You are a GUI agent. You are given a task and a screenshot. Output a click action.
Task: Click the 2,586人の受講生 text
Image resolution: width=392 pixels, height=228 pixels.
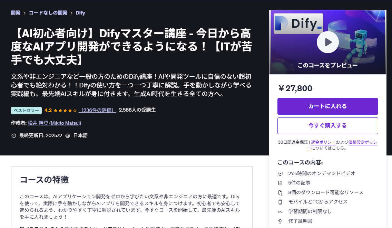pyautogui.click(x=137, y=110)
